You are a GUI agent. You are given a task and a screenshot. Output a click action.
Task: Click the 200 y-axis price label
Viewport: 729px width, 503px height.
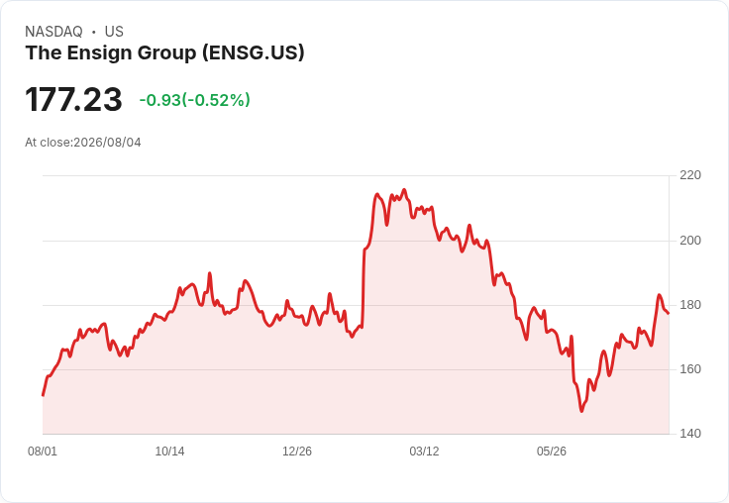(x=690, y=241)
